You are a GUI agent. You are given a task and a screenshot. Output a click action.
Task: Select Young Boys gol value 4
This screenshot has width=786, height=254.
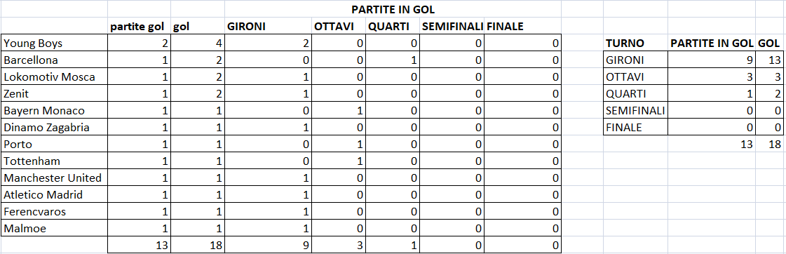click(x=198, y=44)
